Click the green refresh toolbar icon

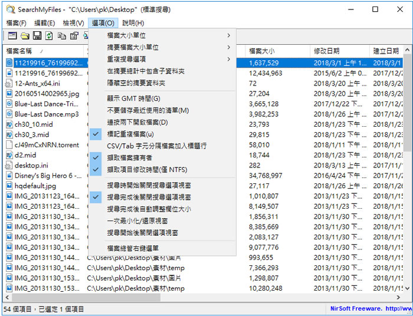tap(49, 35)
